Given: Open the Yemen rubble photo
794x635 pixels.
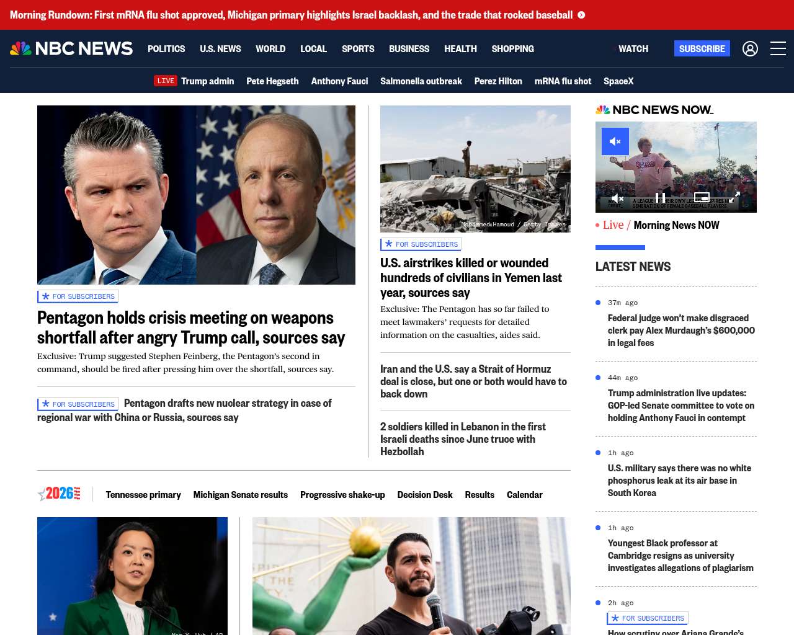Looking at the screenshot, I should click(475, 169).
